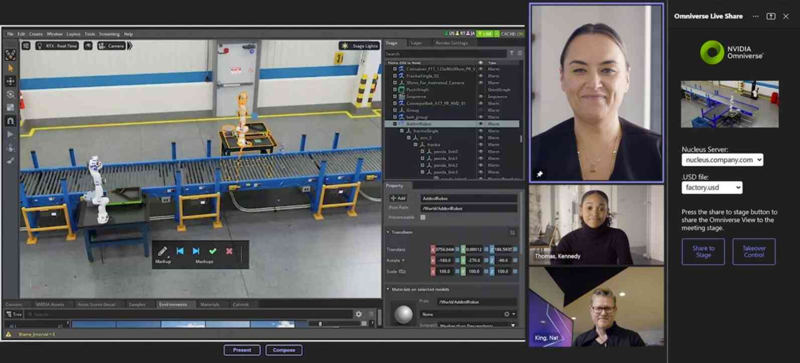Adjust the thumbnail size slider

(x=320, y=324)
